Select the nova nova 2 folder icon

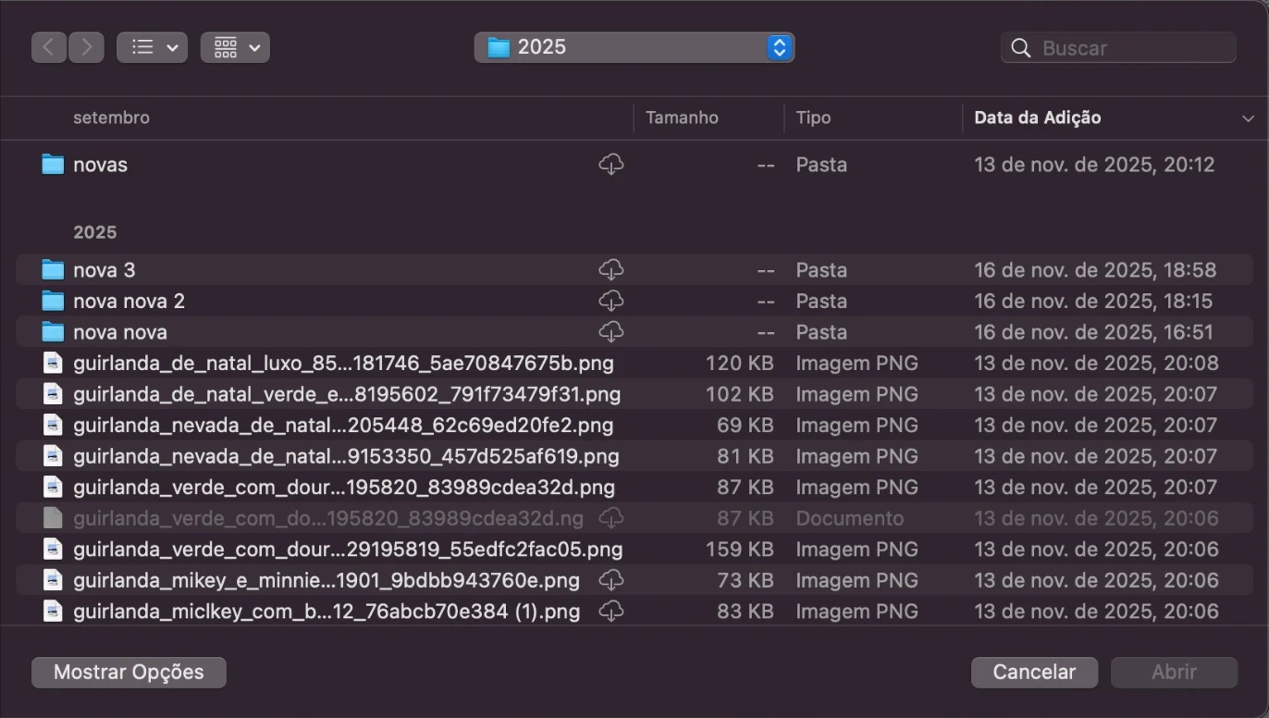(x=53, y=301)
